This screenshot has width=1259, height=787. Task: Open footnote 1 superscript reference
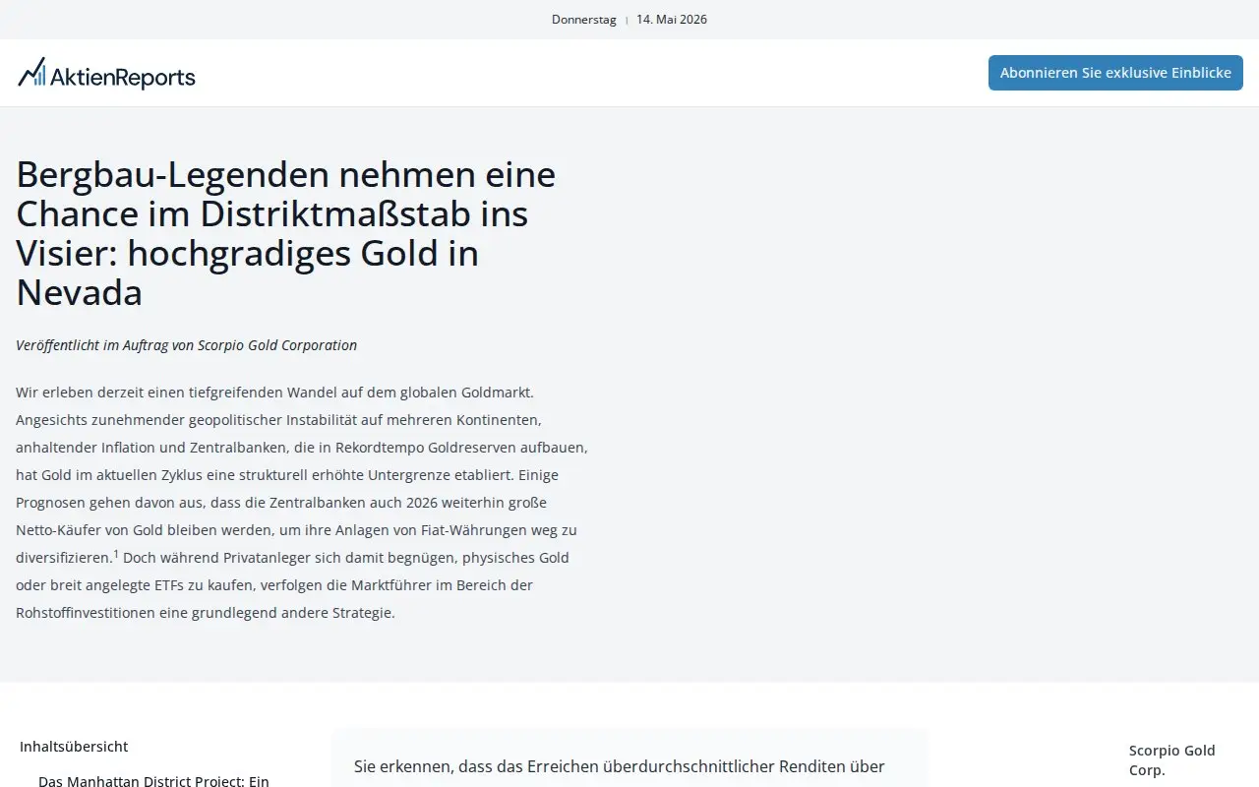[x=116, y=554]
